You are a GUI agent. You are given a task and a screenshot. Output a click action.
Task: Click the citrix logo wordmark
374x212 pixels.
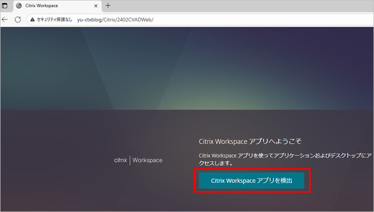tap(120, 160)
